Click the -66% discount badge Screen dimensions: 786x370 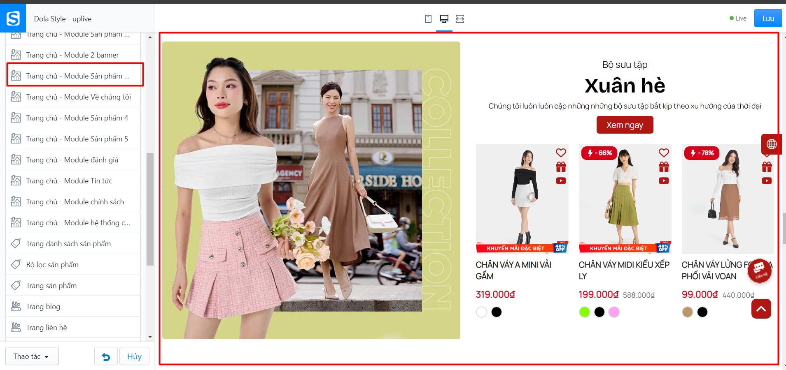click(599, 153)
